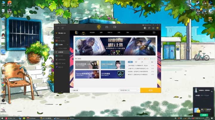Click the yellow 启动 launch button

pos(150,90)
